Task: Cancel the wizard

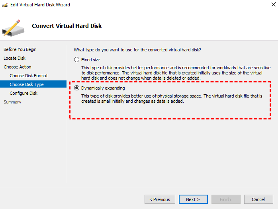Action: pyautogui.click(x=258, y=199)
